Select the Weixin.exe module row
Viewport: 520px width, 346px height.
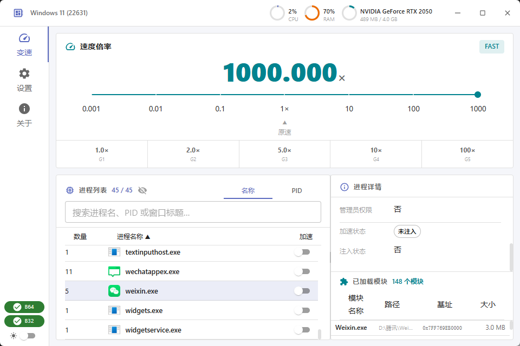[x=420, y=328]
